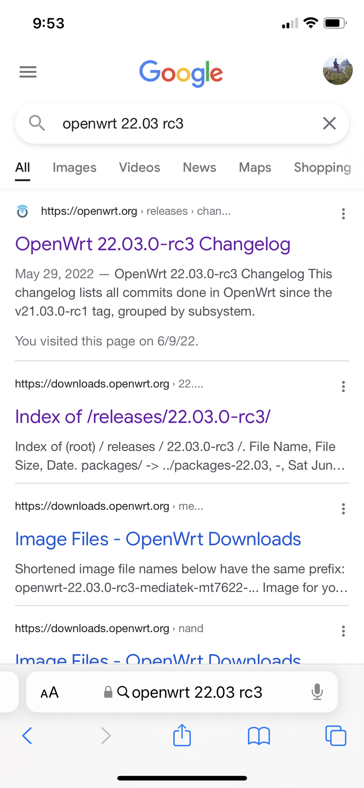Viewport: 364px width, 788px height.
Task: Tap the May 29, 2022 changelog snippet text
Action: click(x=173, y=292)
